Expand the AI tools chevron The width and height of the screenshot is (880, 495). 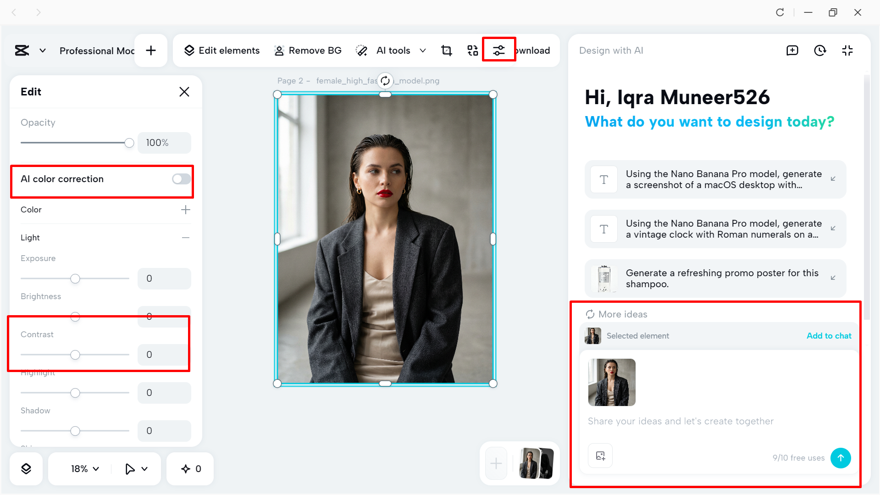(423, 50)
